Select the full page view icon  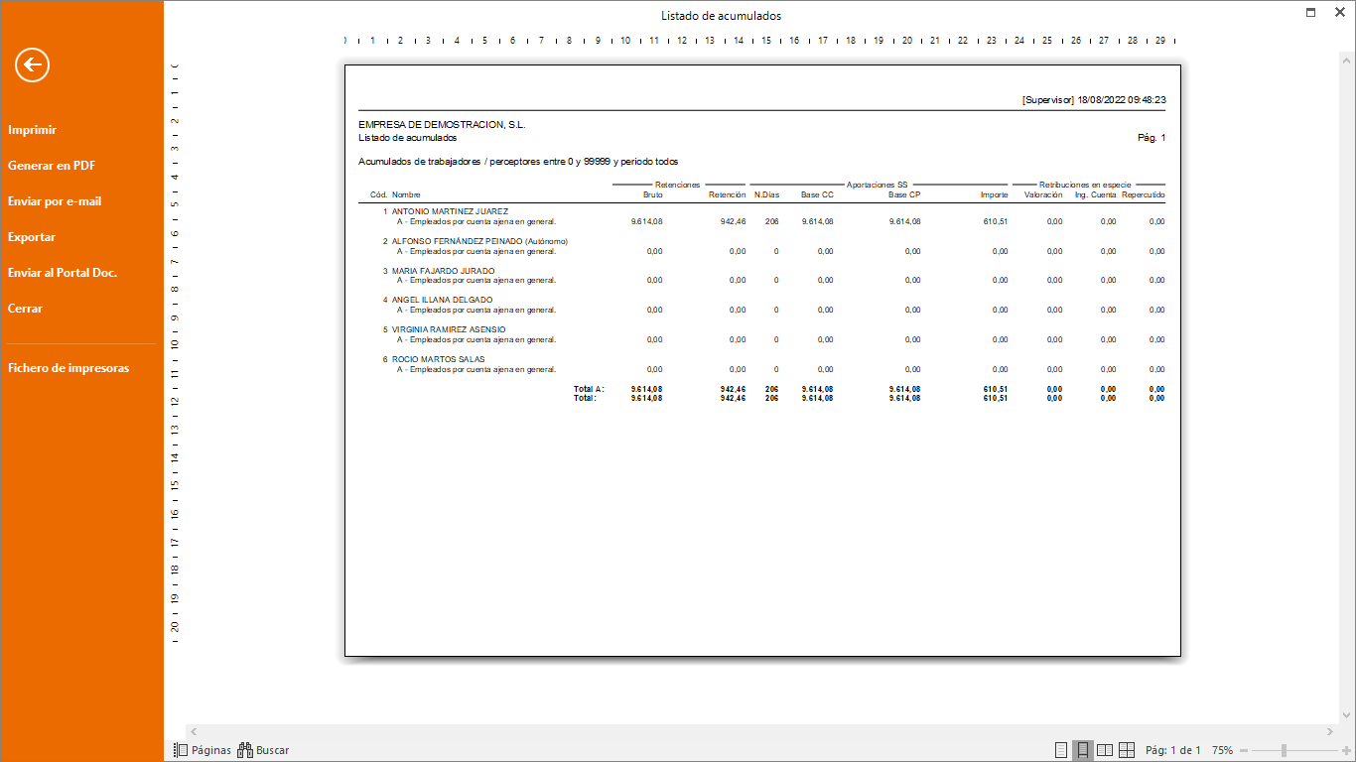[1083, 750]
